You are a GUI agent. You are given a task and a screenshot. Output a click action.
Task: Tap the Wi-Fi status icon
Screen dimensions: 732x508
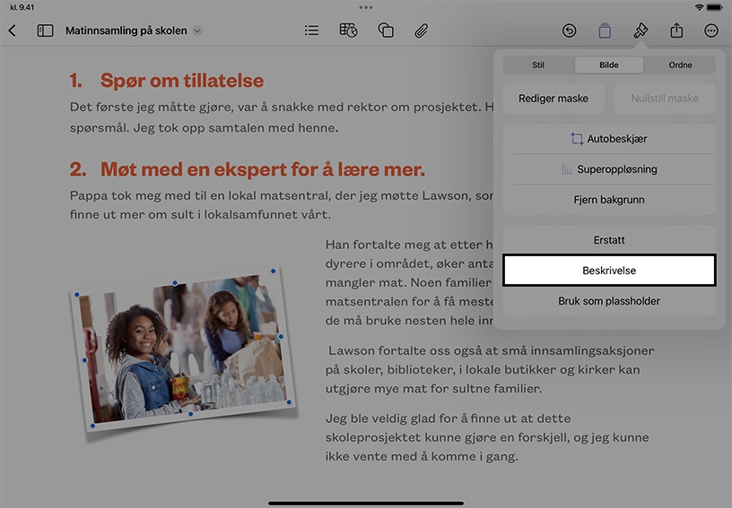coord(699,7)
